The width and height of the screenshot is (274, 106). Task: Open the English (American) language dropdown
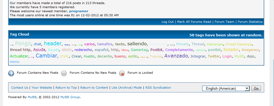click(226, 88)
